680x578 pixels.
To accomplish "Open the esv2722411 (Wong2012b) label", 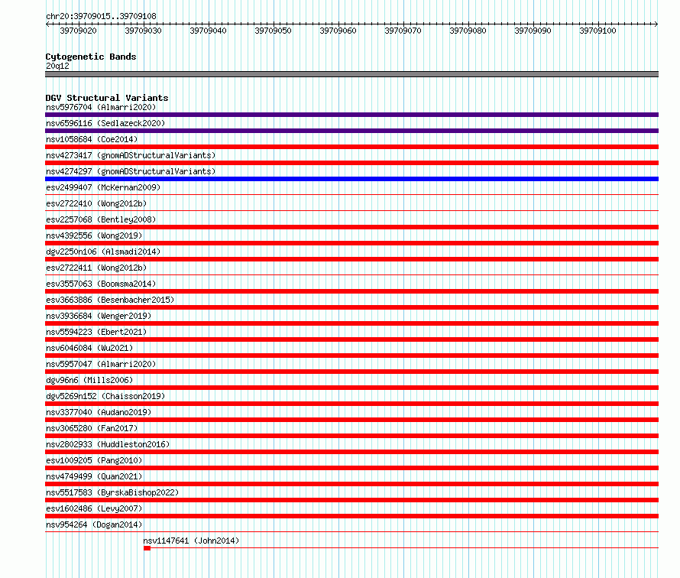I will pos(96,268).
